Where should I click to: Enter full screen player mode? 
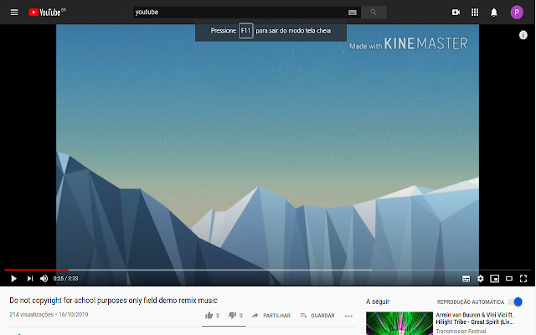tap(523, 279)
